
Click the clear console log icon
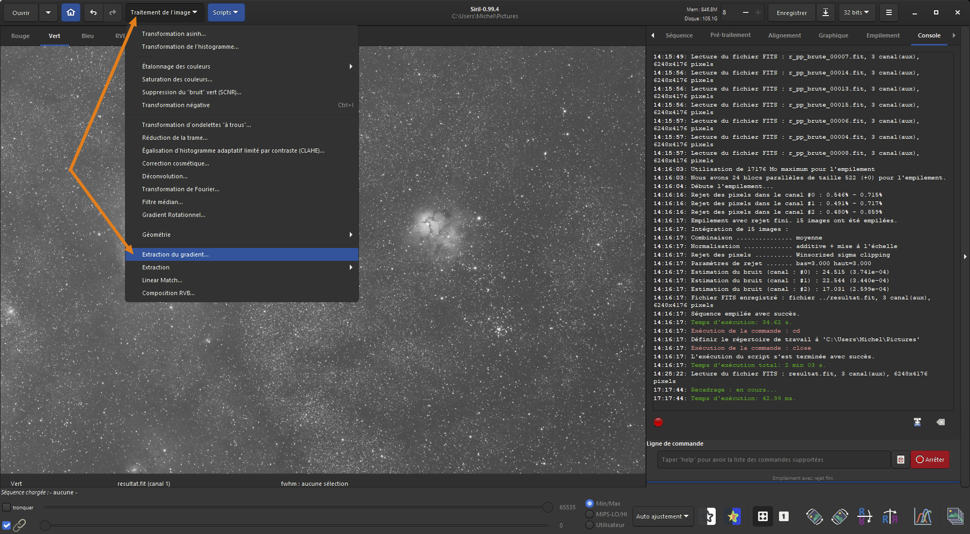[x=940, y=422]
